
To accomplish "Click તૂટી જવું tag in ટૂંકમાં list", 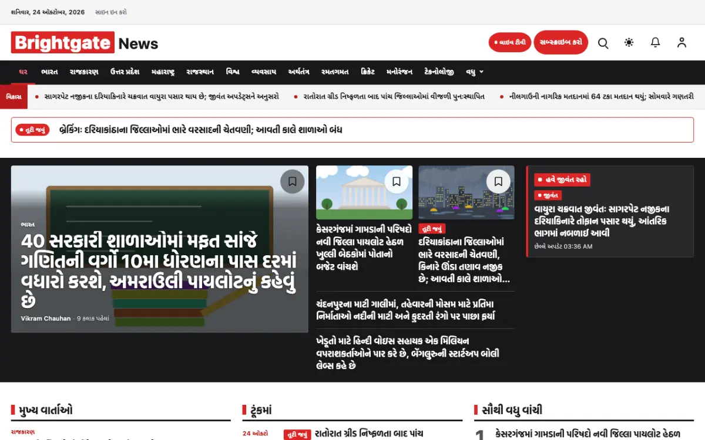I will 297,435.
